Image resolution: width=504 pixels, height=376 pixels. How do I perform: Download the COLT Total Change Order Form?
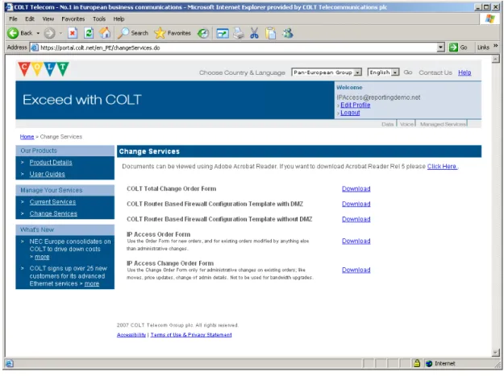tap(356, 188)
